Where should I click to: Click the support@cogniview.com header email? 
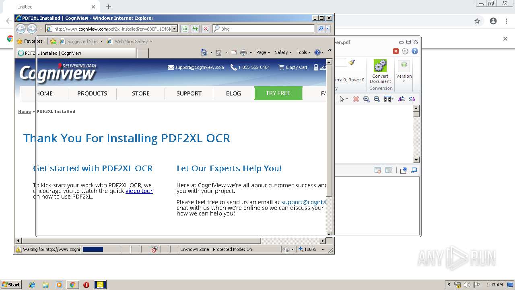point(196,67)
